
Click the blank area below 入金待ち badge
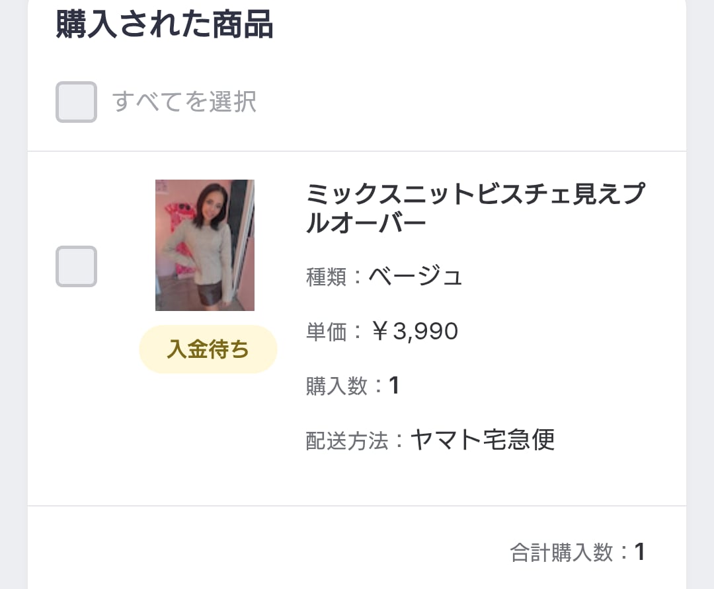[208, 436]
